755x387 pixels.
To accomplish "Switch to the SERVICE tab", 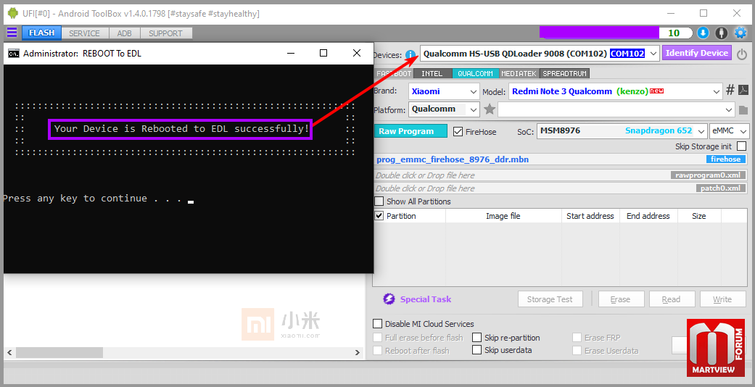I will click(x=84, y=33).
